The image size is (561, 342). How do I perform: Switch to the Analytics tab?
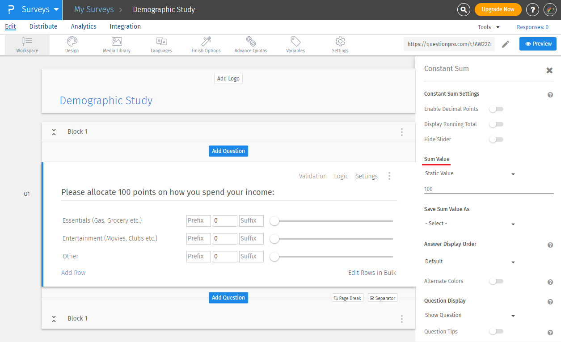83,26
